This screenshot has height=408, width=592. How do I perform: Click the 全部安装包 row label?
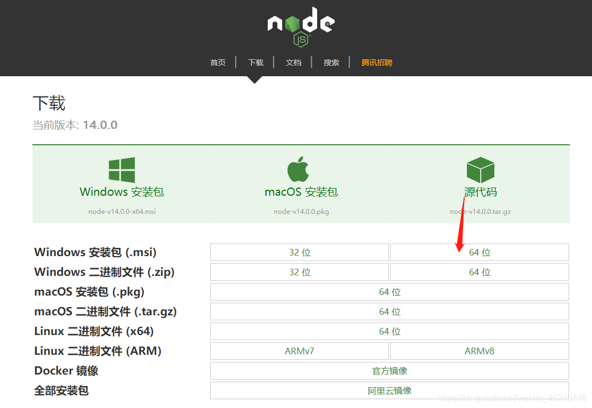click(61, 390)
